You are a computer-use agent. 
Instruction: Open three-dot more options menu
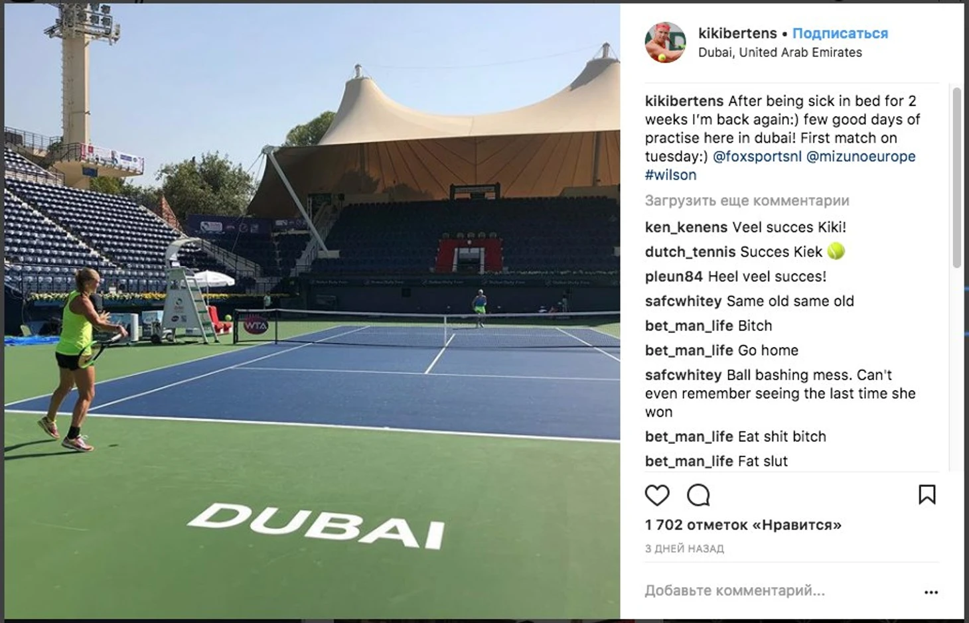(931, 592)
